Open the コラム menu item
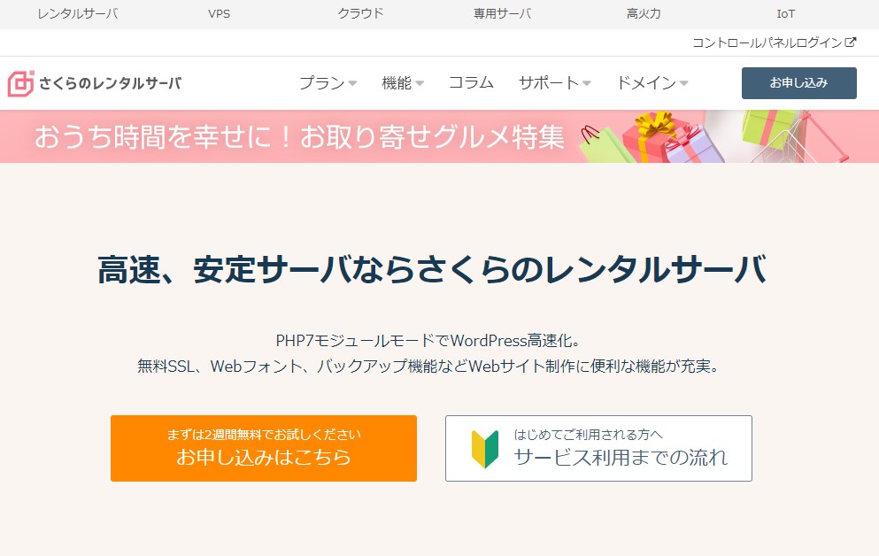 pos(471,83)
